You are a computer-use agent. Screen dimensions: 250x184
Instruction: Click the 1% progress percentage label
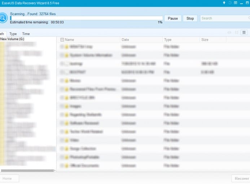tap(160, 22)
